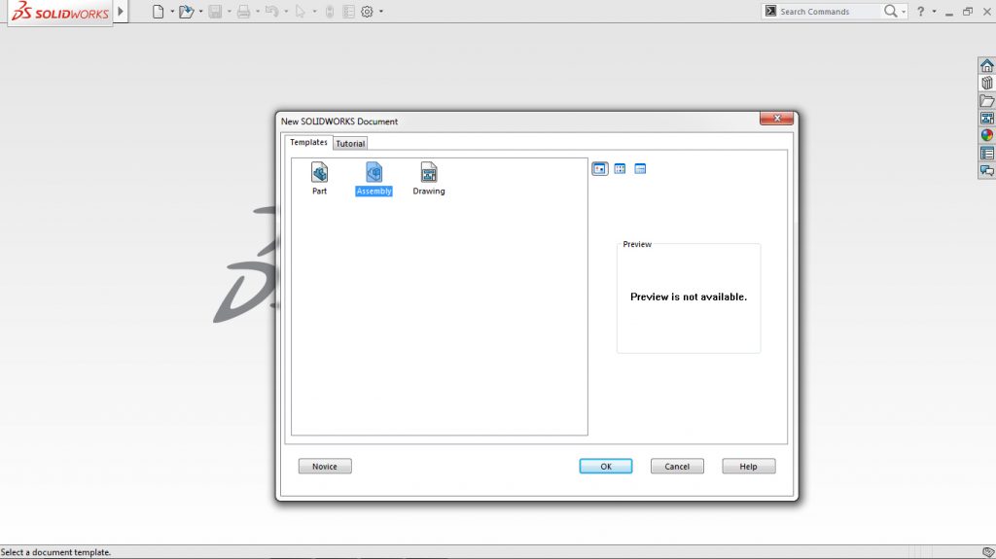Switch to List Details view

point(640,168)
